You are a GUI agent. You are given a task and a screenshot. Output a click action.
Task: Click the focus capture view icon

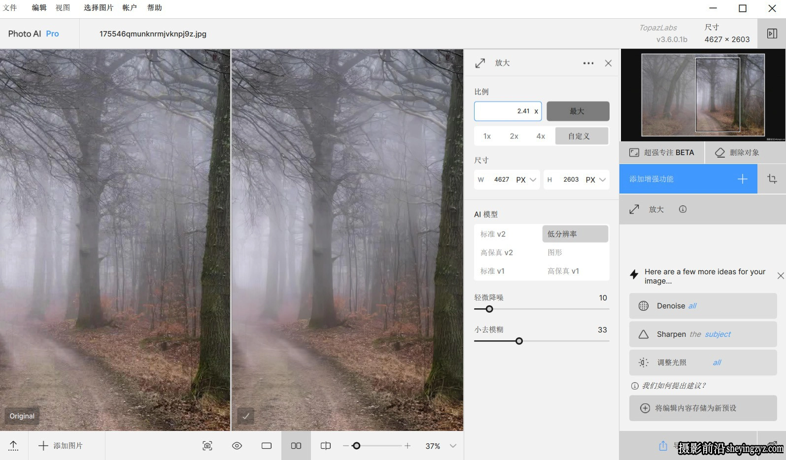(207, 446)
